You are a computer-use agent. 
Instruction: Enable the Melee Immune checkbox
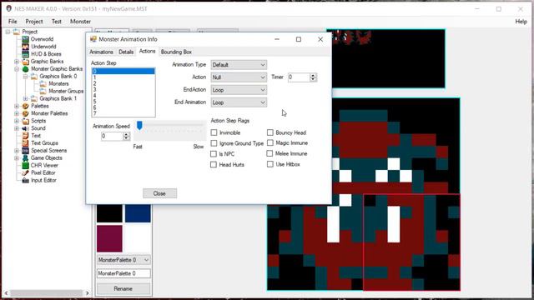pyautogui.click(x=270, y=153)
